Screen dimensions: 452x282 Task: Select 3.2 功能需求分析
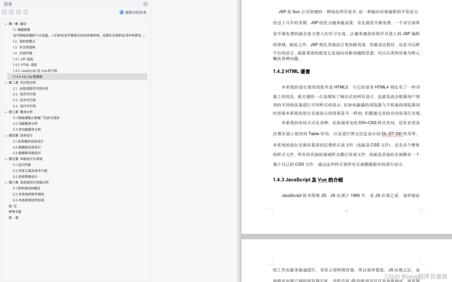click(x=25, y=123)
